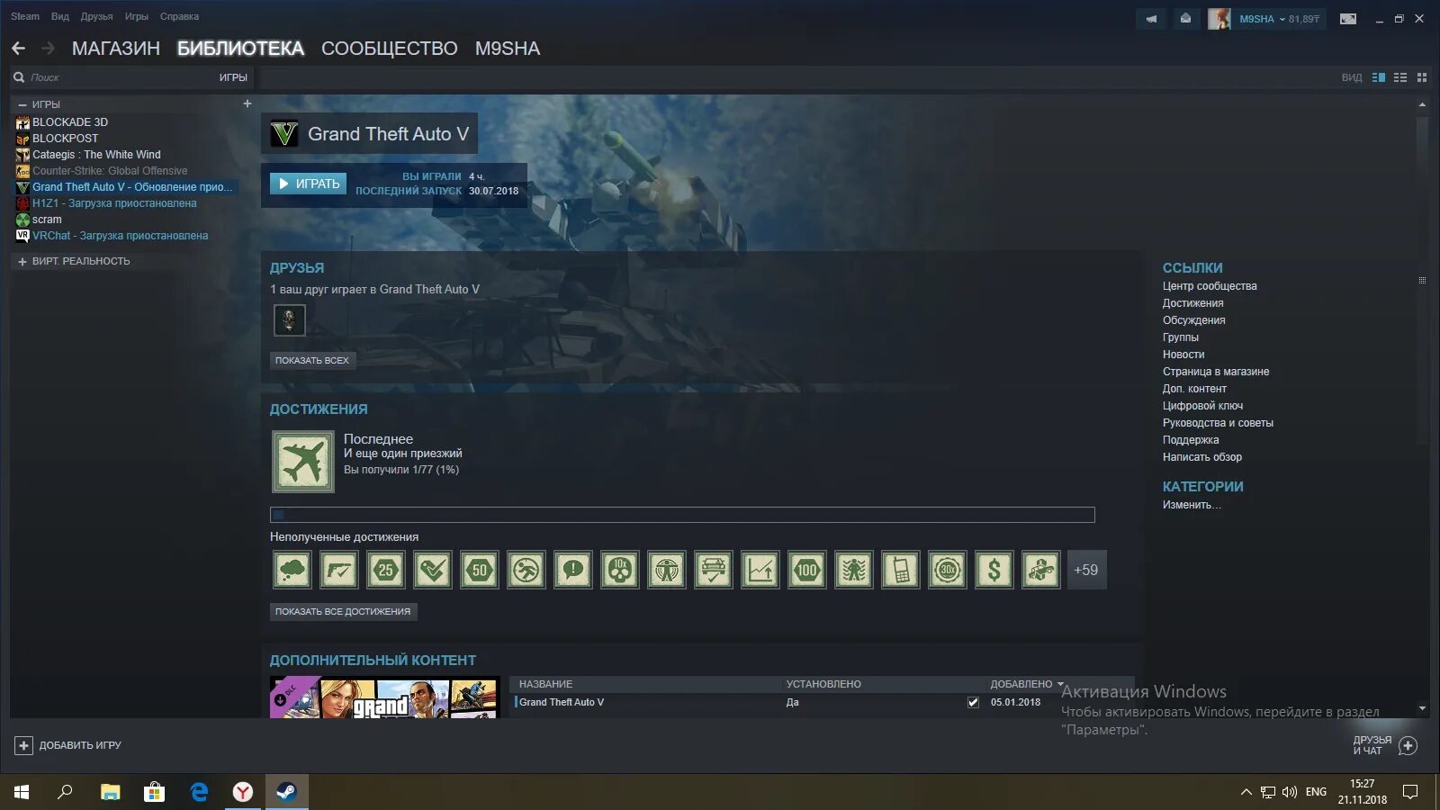View the car locked achievement
Image resolution: width=1440 pixels, height=810 pixels.
point(714,570)
